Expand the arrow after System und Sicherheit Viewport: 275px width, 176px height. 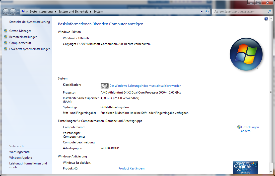(91, 12)
